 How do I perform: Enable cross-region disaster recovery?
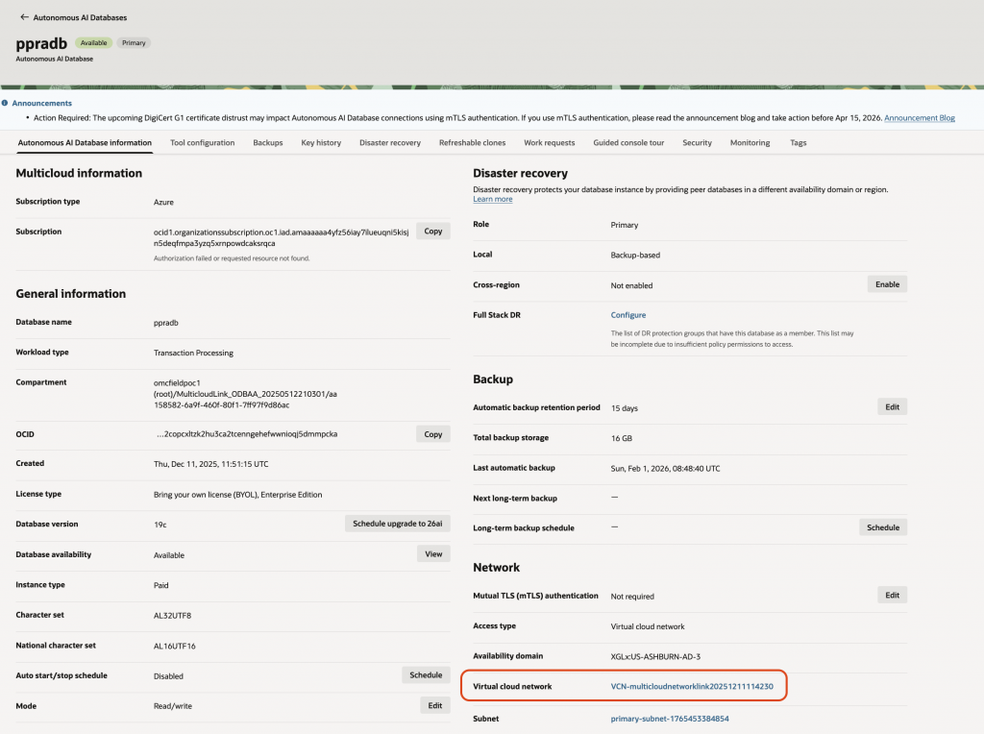tap(886, 284)
